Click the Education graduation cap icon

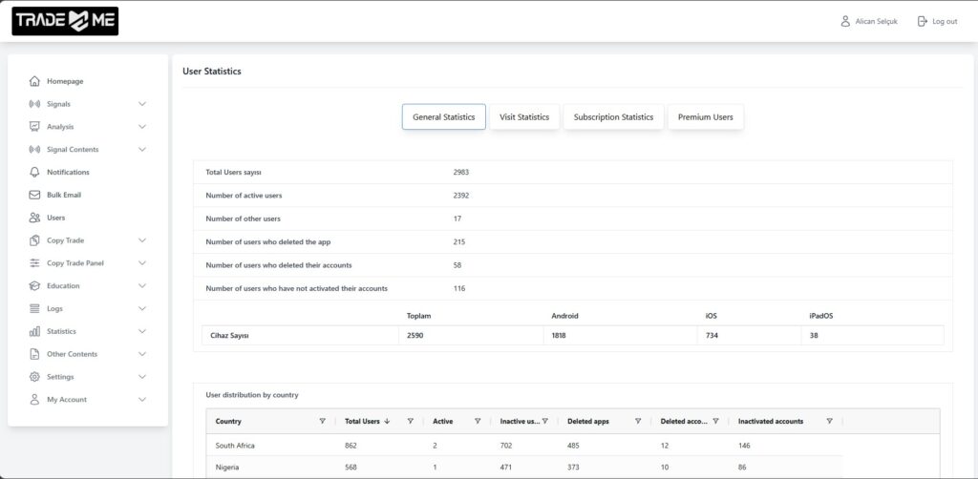(x=34, y=286)
